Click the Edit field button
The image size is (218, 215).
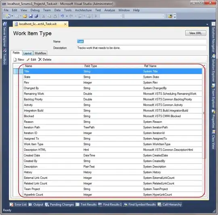(31, 60)
